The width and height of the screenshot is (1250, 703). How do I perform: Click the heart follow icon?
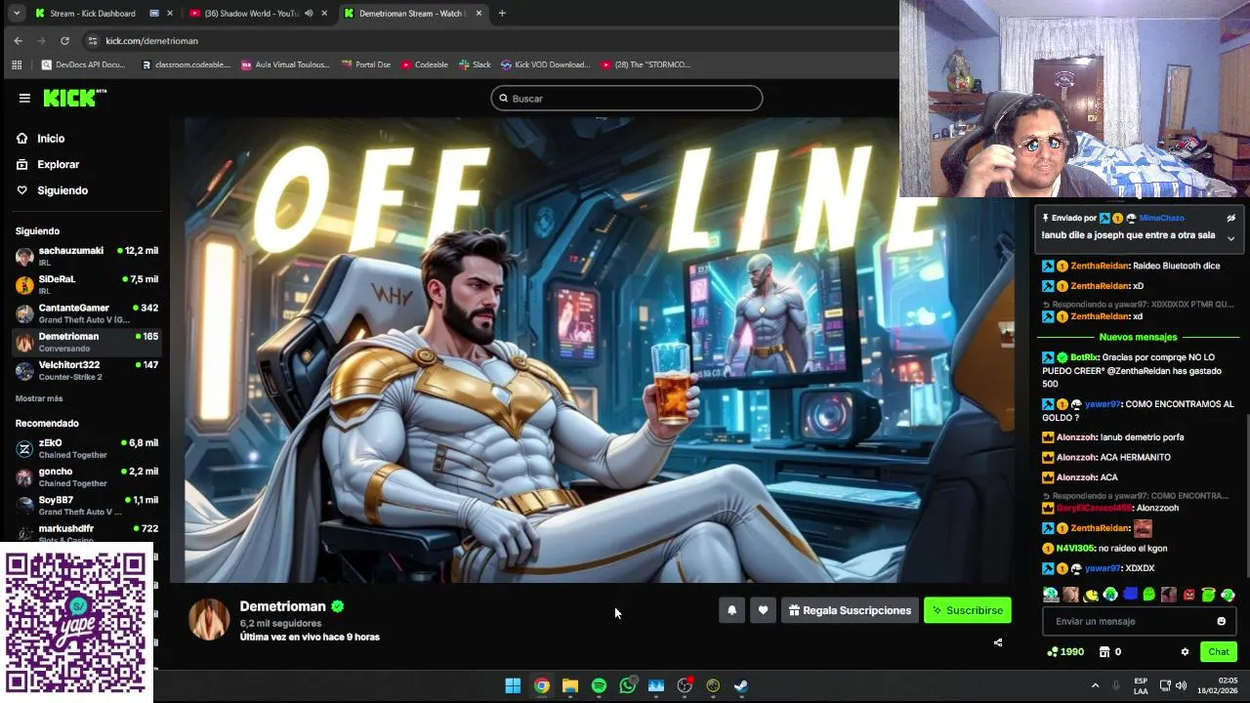click(x=763, y=610)
